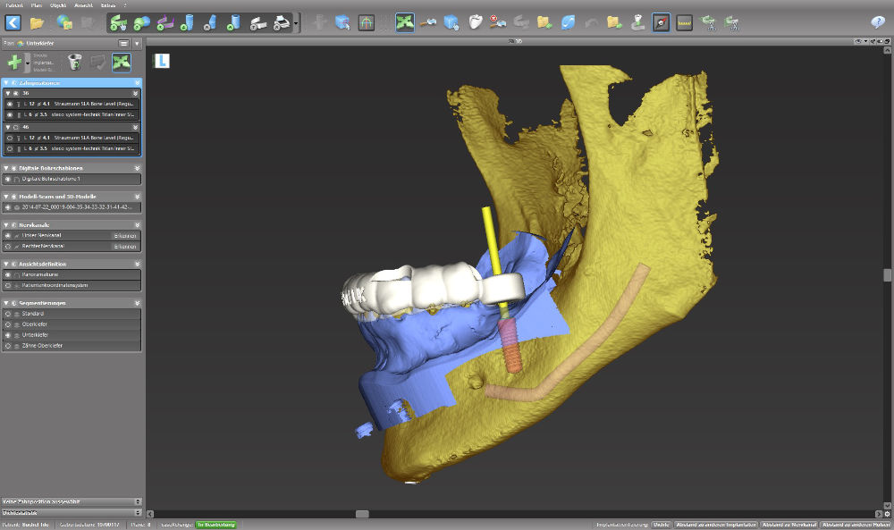The width and height of the screenshot is (894, 530).
Task: Select workflow step 3 purple scan icon
Action: pos(164,23)
